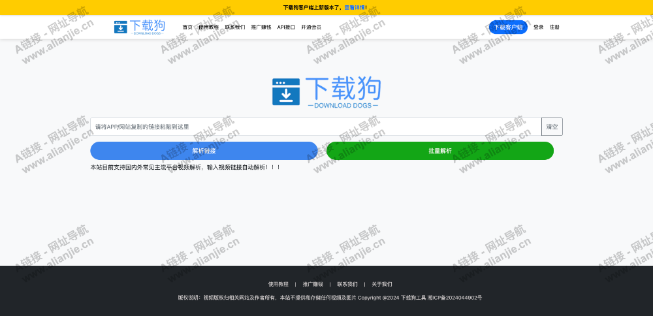Open the 首页 nav item

tap(187, 27)
